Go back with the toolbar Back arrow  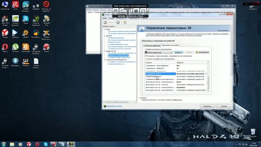point(105,22)
